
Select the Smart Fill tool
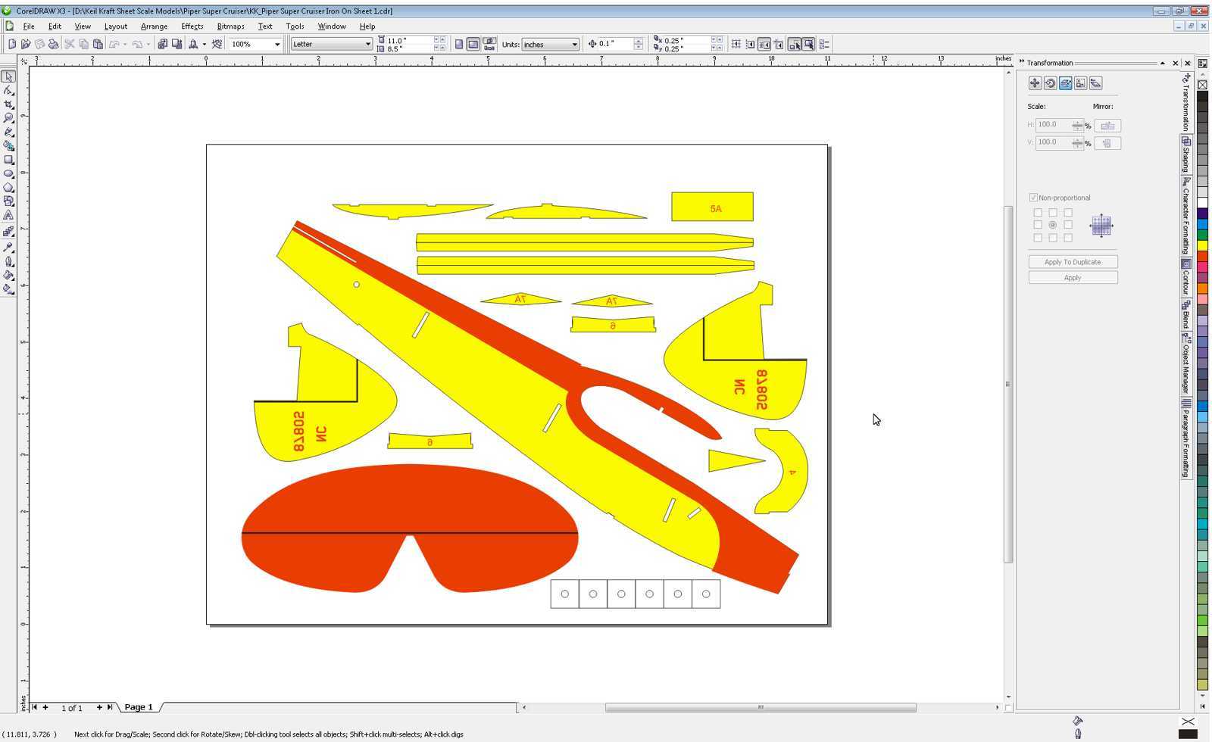point(8,146)
